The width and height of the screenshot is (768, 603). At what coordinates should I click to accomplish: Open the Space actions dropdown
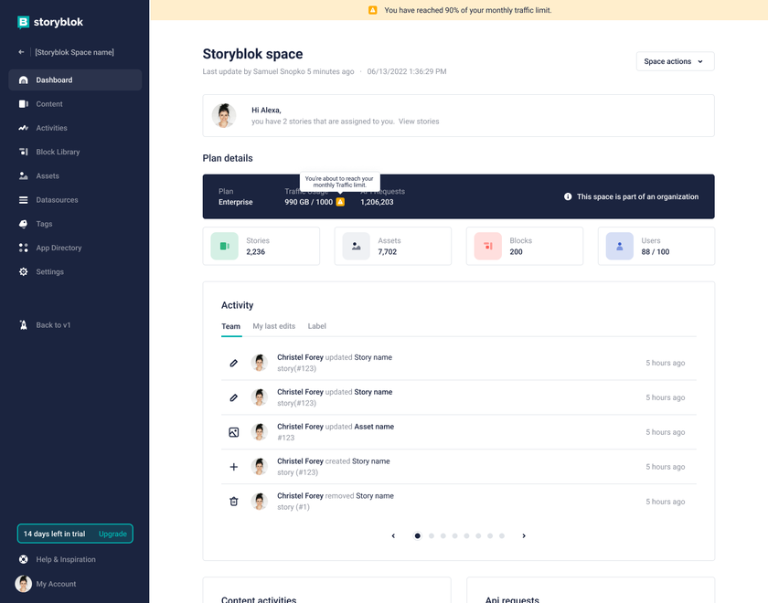(675, 61)
